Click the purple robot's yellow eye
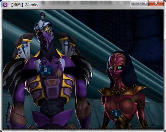The width and height of the screenshot is (166, 132). [x=48, y=28]
